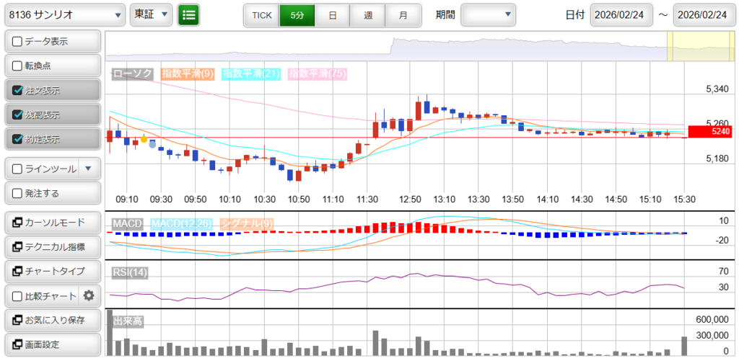Open 画面設定 screen settings
This screenshot has width=739, height=358.
(52, 344)
